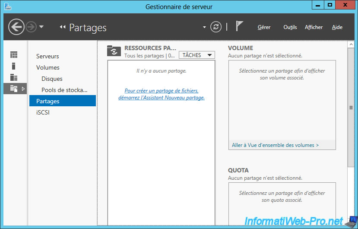Open the Dashboard icon in the sidebar
Image resolution: width=358 pixels, height=229 pixels.
click(14, 55)
